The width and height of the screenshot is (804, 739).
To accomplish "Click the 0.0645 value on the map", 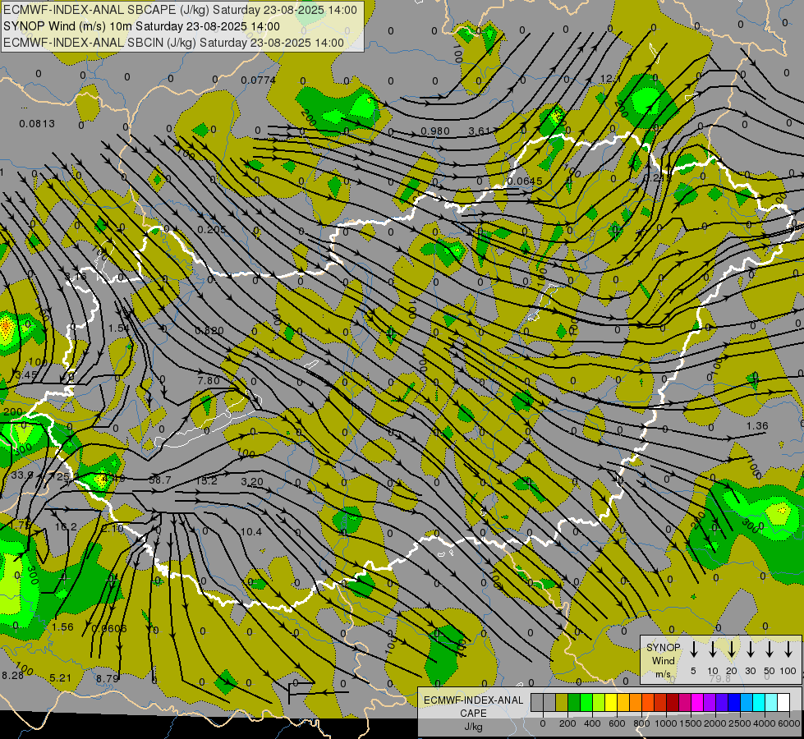I will [525, 181].
